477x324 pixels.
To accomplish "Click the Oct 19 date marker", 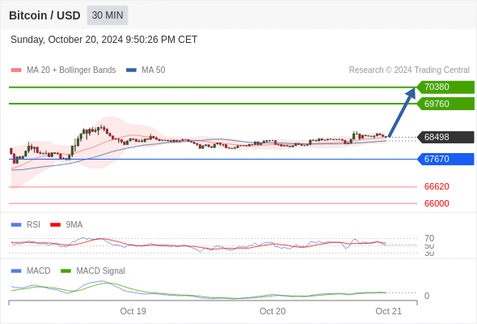I will pos(133,311).
